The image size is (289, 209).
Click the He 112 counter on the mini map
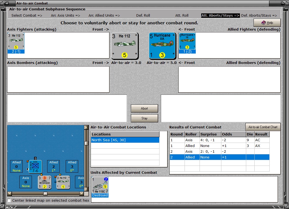click(x=63, y=182)
